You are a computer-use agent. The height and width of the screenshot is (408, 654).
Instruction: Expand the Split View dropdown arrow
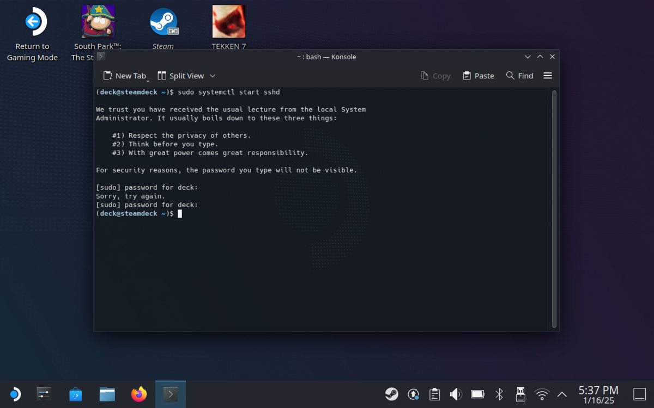click(x=213, y=76)
